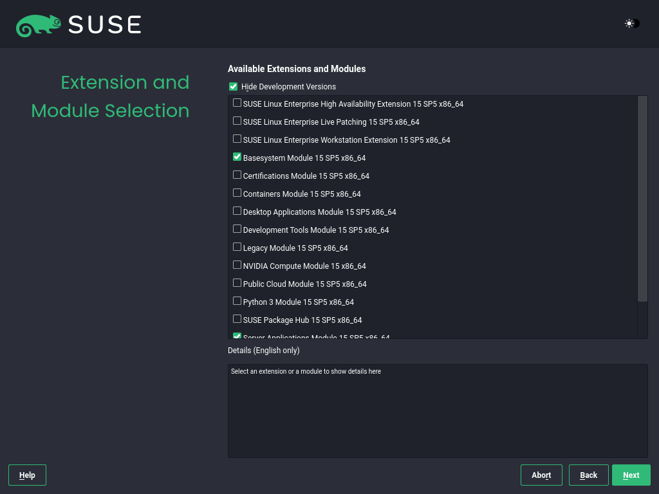Switch between light and dark theme
The image size is (659, 494).
pyautogui.click(x=630, y=24)
